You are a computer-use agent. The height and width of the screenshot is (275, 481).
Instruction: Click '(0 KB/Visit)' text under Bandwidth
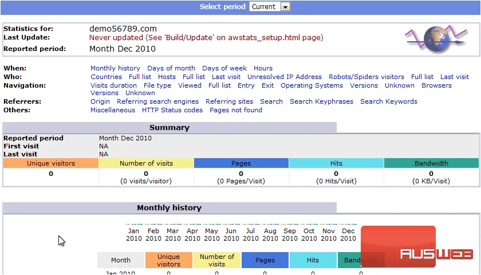point(431,181)
